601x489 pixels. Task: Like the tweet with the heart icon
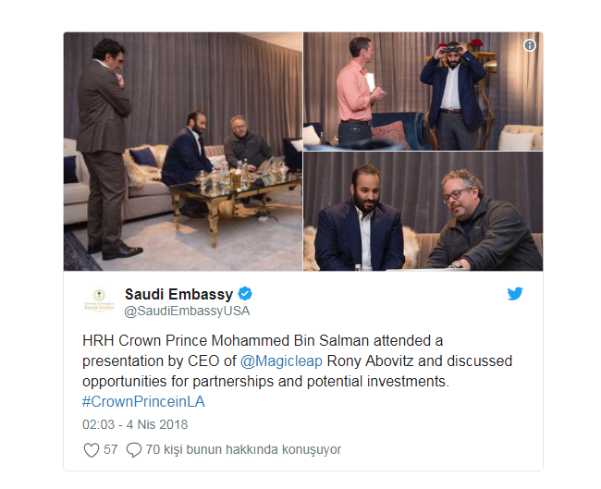92,450
